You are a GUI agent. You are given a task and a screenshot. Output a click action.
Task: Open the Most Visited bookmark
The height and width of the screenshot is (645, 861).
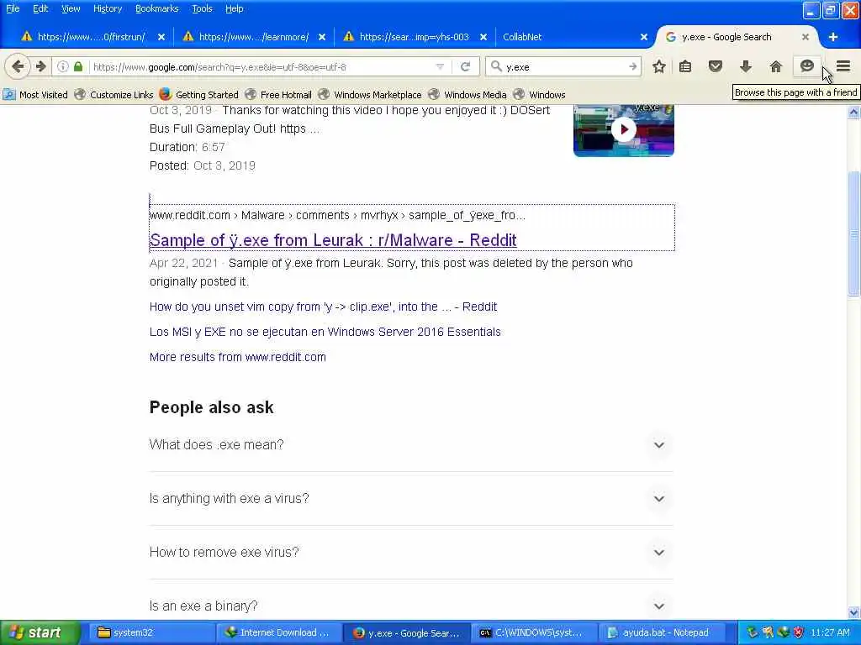(x=35, y=95)
